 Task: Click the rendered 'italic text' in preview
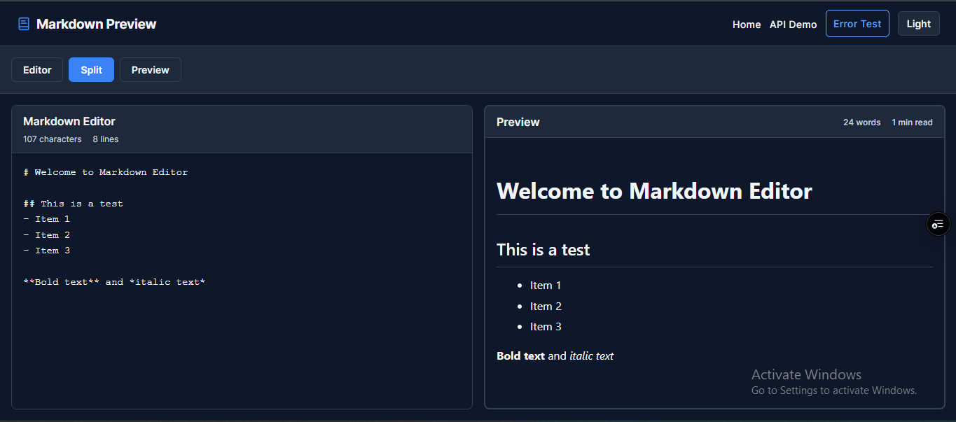(591, 356)
